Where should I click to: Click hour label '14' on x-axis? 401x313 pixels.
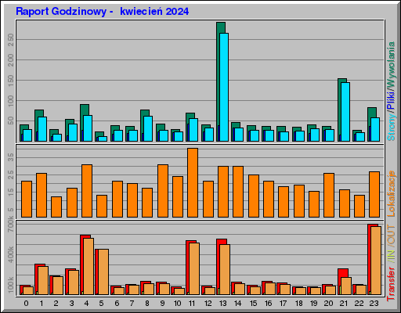[238, 304]
